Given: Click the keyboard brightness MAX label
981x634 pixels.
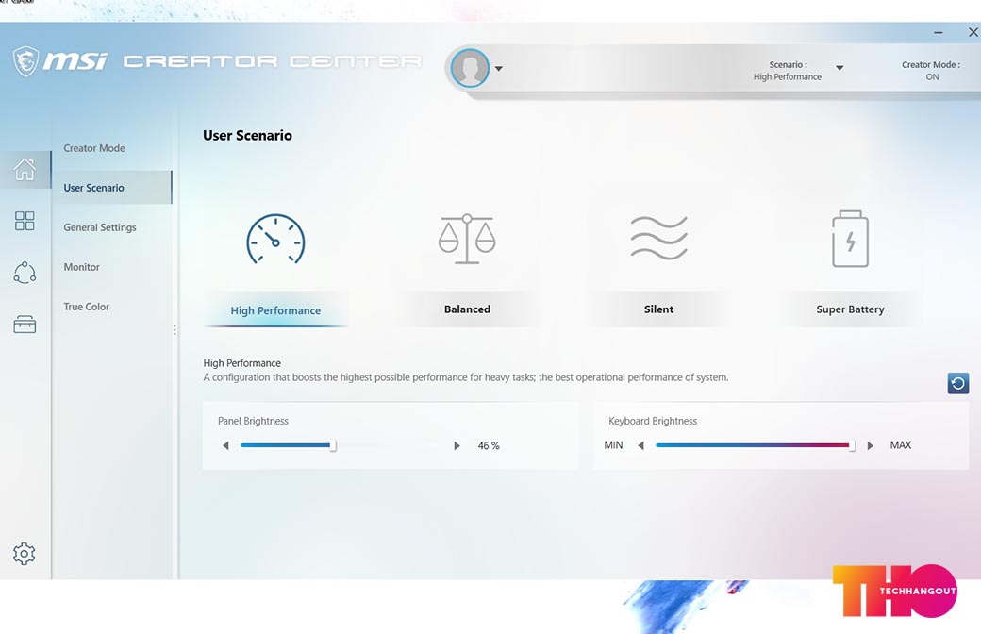Looking at the screenshot, I should pos(900,445).
